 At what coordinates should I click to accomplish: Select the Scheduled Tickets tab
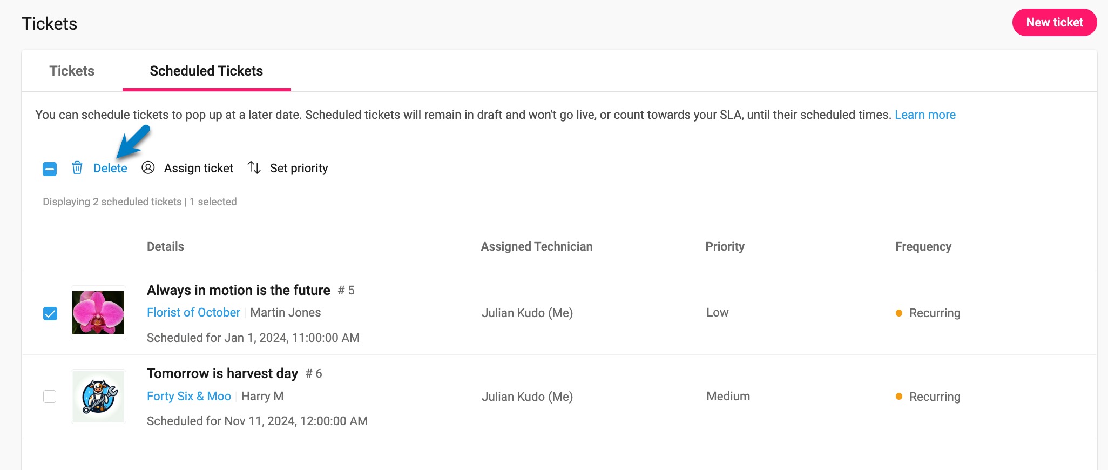coord(206,71)
